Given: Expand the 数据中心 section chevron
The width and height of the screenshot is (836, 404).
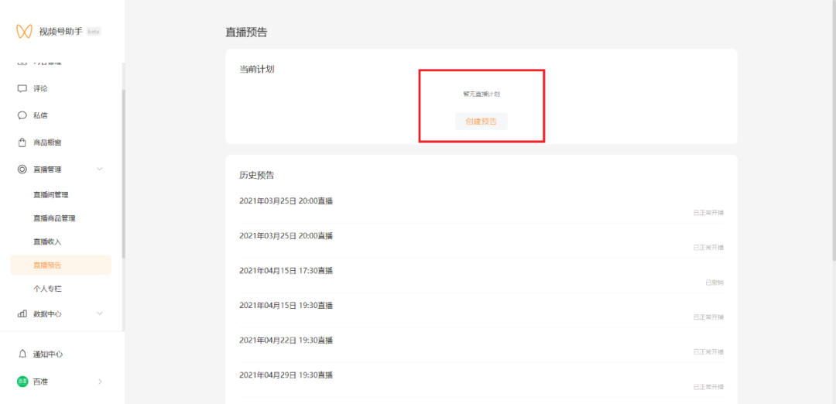Looking at the screenshot, I should (99, 313).
